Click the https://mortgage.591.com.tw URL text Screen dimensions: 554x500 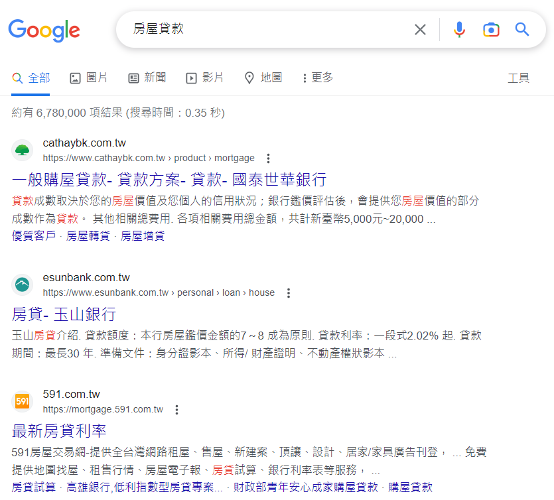click(103, 410)
